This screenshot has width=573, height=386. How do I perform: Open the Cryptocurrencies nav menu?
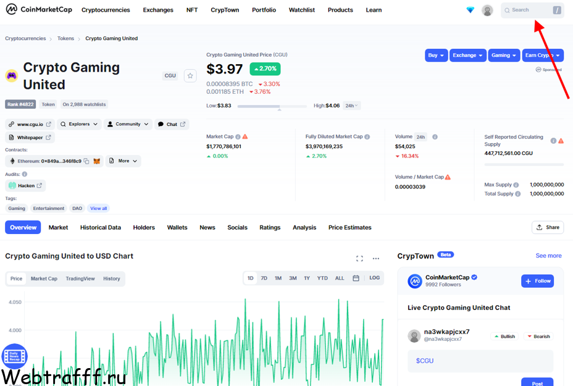106,10
